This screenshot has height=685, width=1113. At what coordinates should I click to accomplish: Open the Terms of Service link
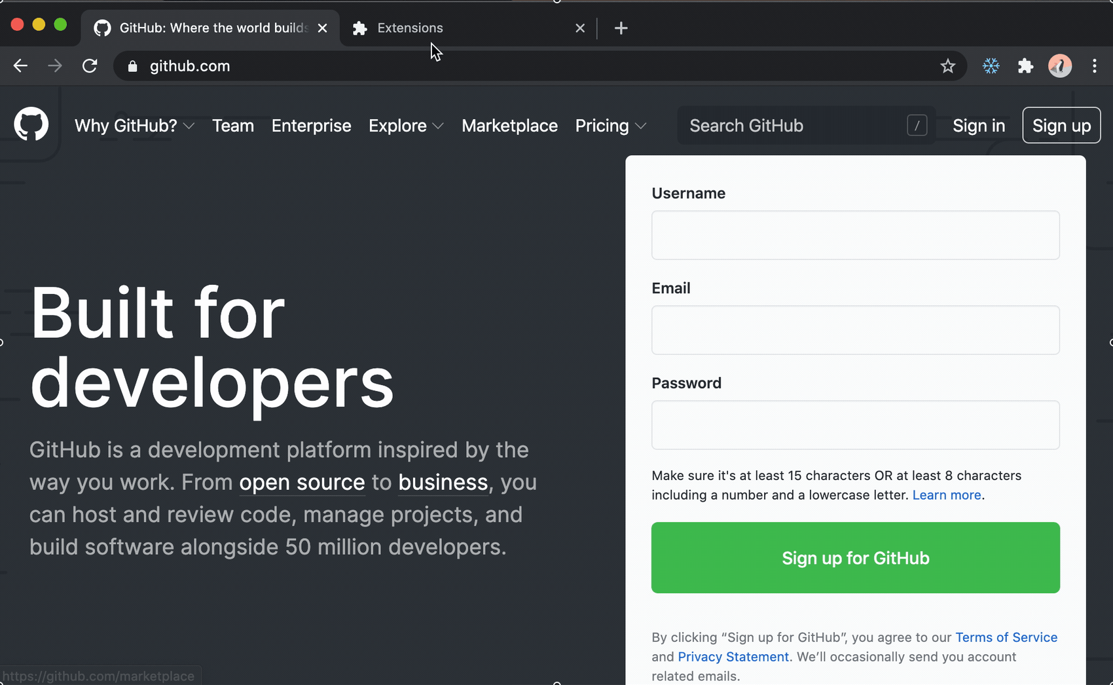click(x=1006, y=637)
